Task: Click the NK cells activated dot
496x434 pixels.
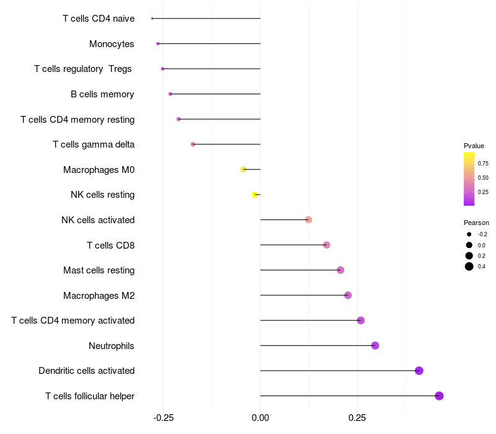Action: point(308,220)
